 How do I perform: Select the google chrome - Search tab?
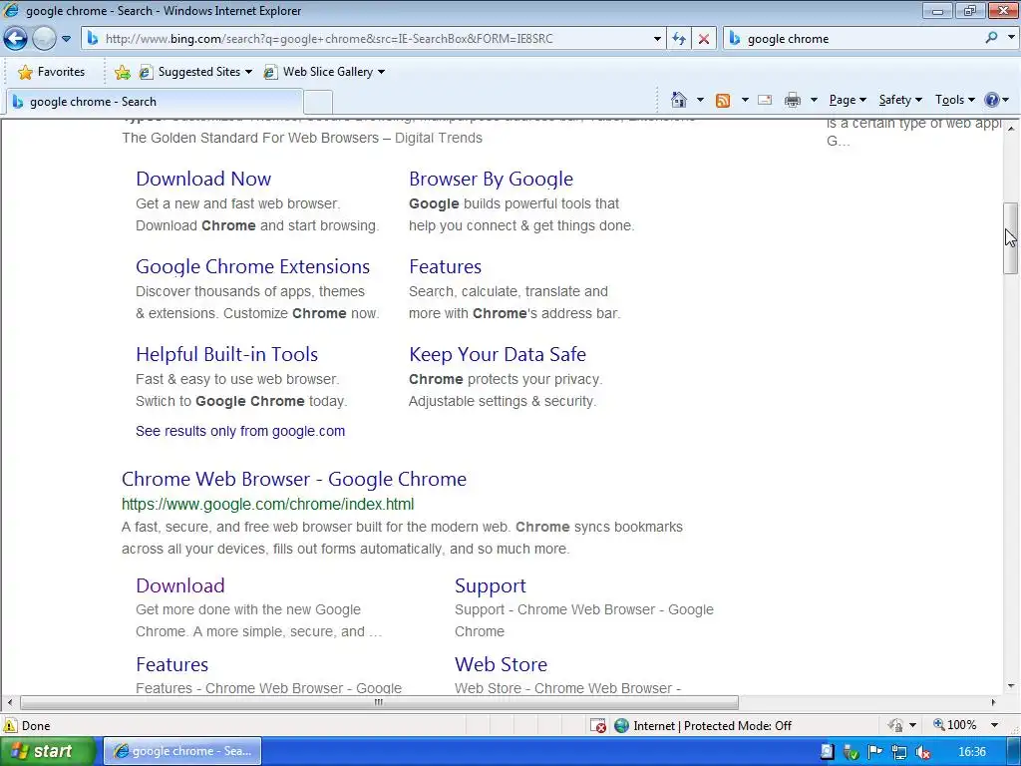point(154,102)
